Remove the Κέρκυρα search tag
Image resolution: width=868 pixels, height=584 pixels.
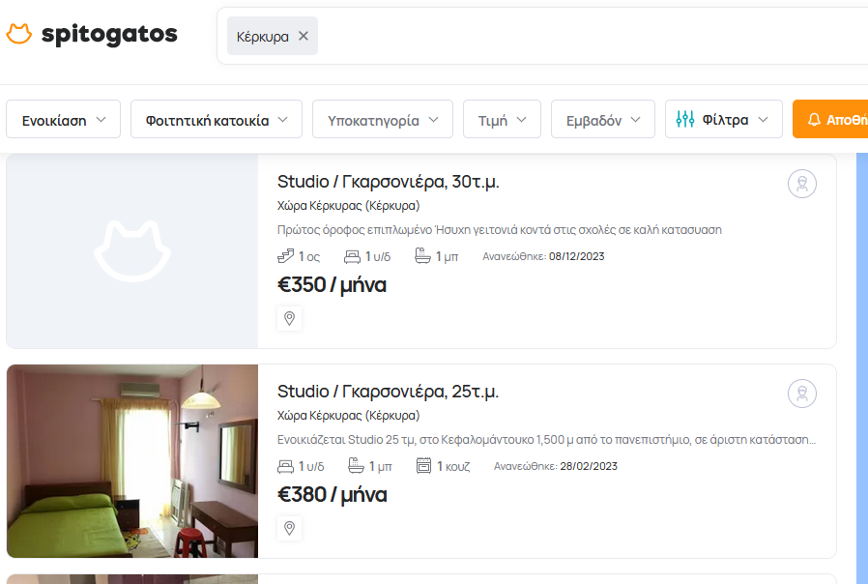[x=304, y=36]
